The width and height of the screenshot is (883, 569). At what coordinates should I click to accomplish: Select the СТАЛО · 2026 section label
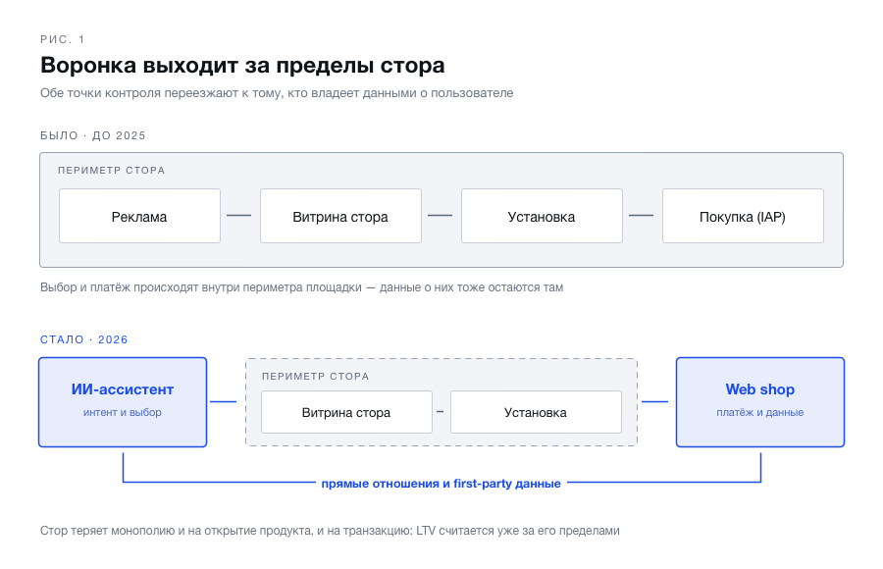(84, 339)
